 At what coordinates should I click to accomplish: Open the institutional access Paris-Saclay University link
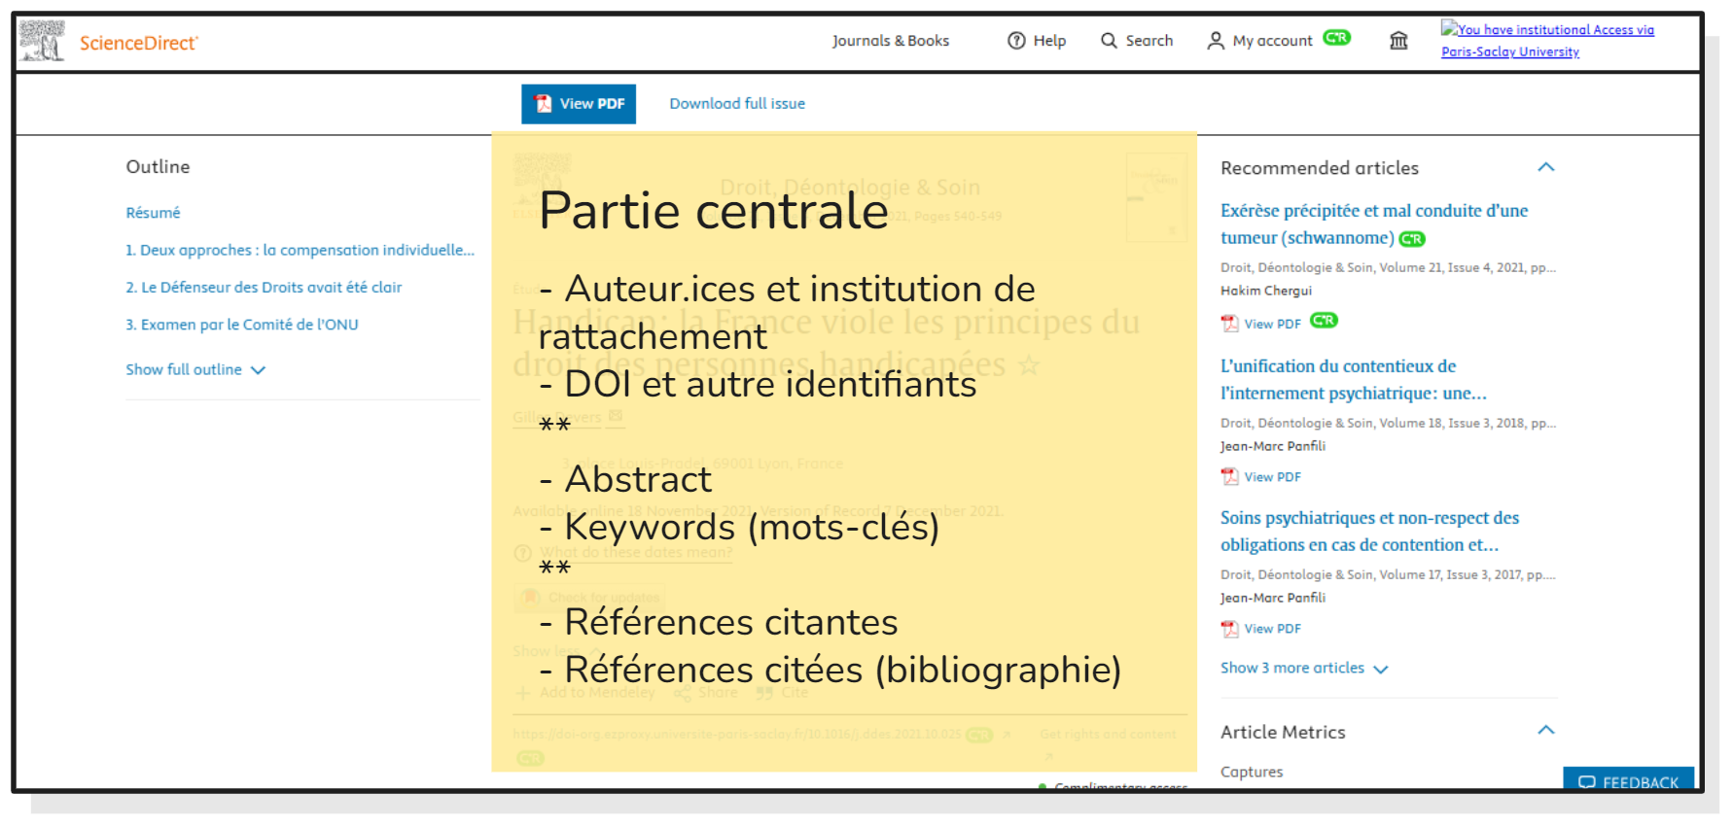click(x=1547, y=41)
